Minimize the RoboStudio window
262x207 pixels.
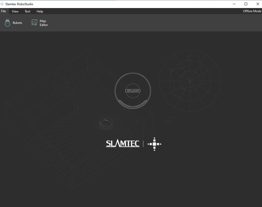coord(234,4)
